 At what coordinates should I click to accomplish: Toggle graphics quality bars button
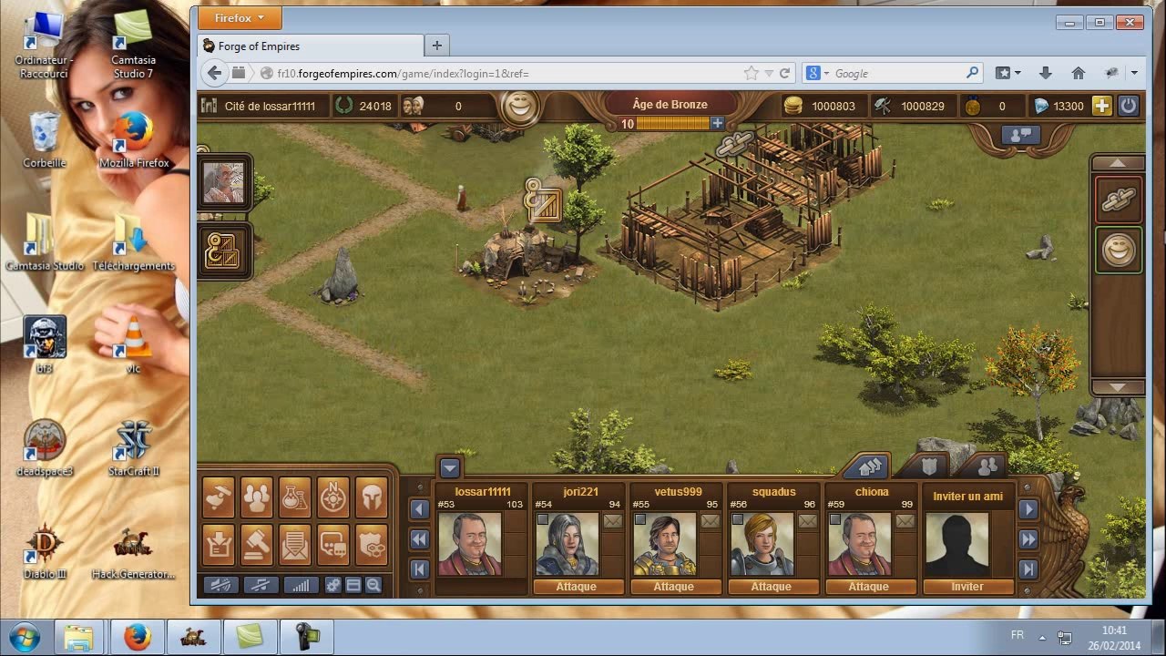[x=301, y=585]
